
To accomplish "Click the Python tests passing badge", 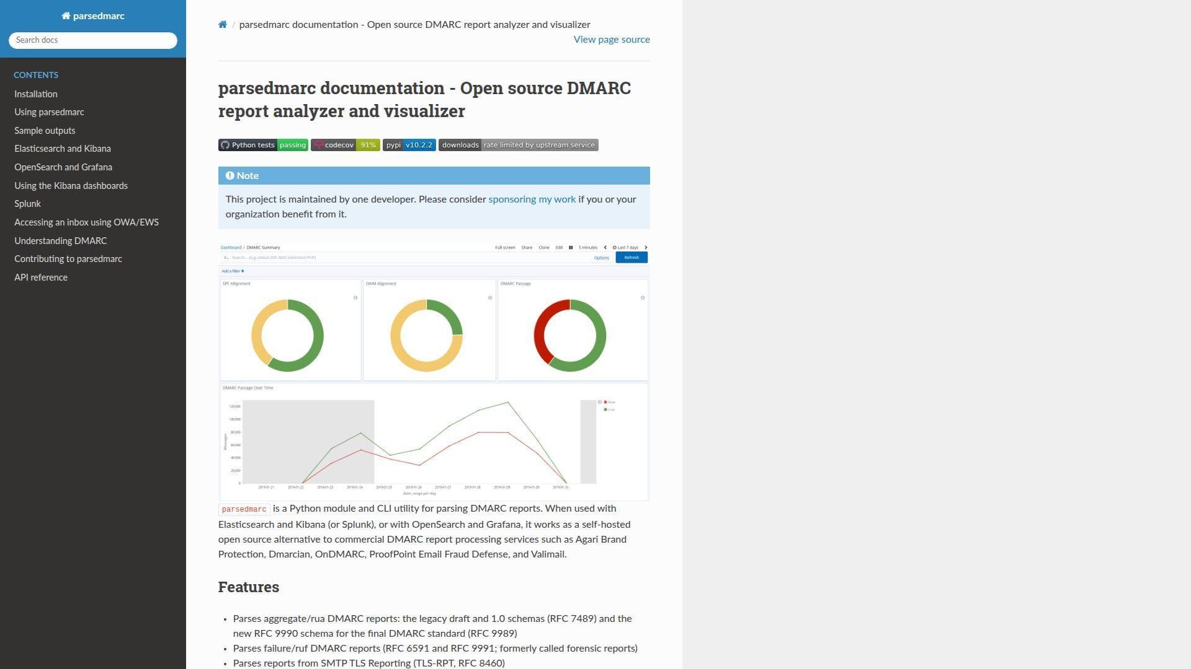I will [x=263, y=145].
